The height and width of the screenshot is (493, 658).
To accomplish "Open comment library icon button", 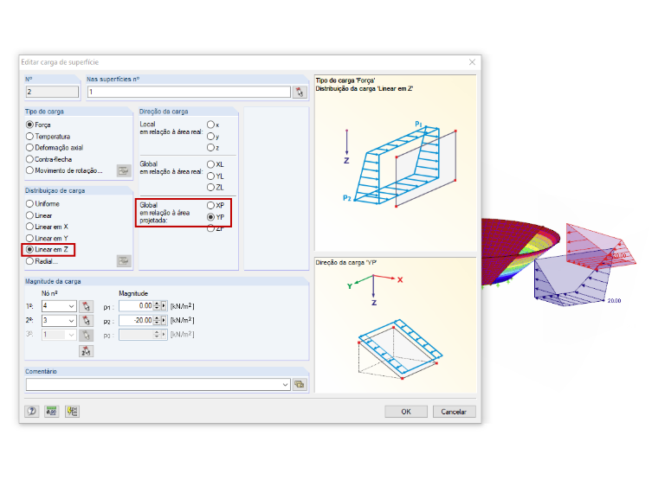I will click(300, 384).
